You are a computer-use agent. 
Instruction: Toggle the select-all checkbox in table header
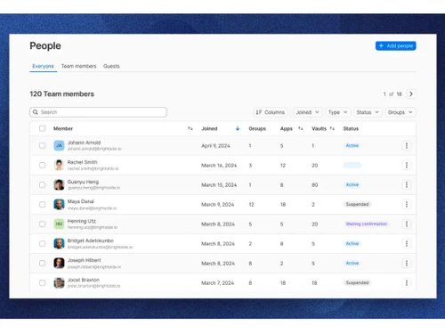click(43, 128)
